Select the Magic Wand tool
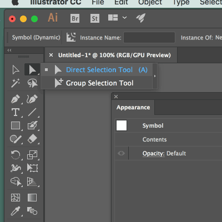 (16, 83)
